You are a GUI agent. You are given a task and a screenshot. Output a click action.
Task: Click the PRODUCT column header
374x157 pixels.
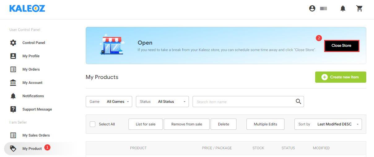pyautogui.click(x=138, y=148)
